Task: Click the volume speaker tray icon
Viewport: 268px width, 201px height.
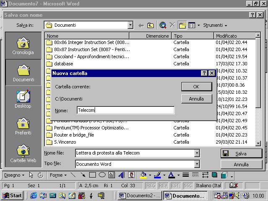Action: coord(237,196)
